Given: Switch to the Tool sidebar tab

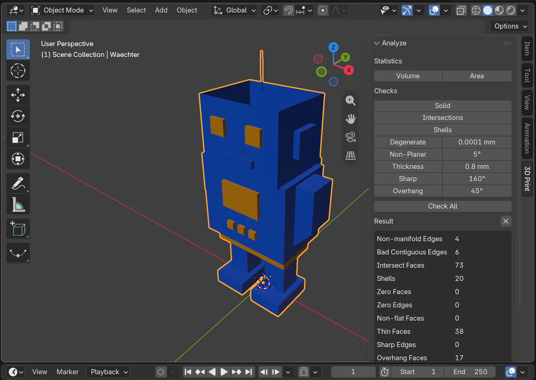Looking at the screenshot, I should (527, 75).
